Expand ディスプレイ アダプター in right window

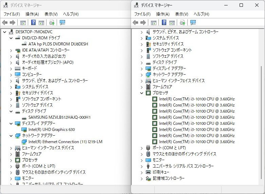click(x=142, y=69)
